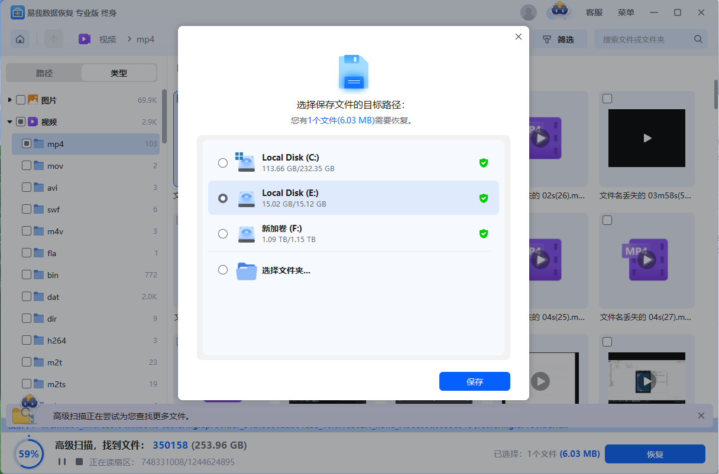Open the user account avatar icon
This screenshot has width=719, height=474.
[528, 12]
